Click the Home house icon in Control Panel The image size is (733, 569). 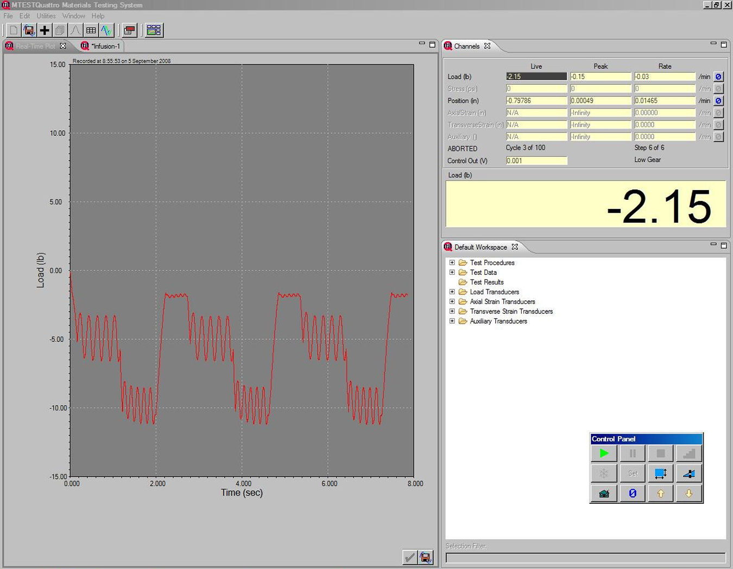point(604,494)
